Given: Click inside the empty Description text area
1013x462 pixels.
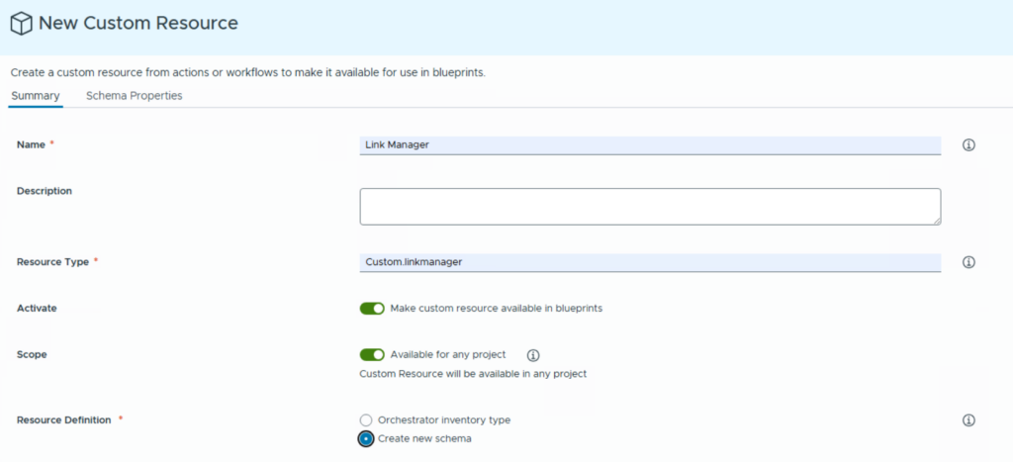Looking at the screenshot, I should (650, 207).
